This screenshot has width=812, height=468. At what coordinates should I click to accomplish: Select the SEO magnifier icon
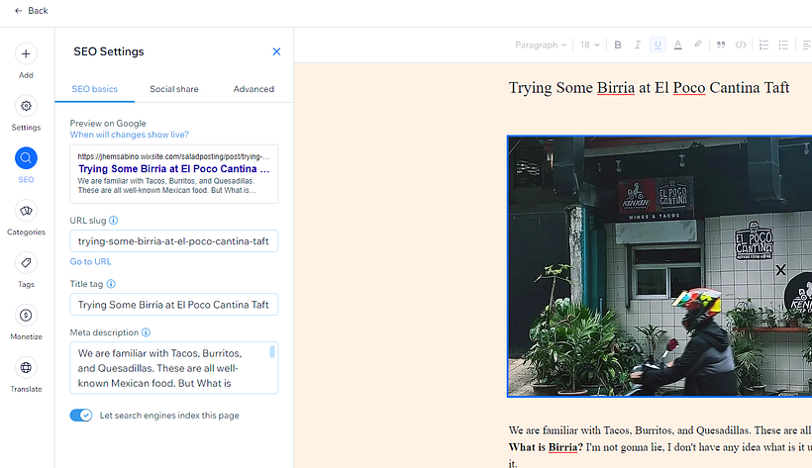tap(26, 158)
